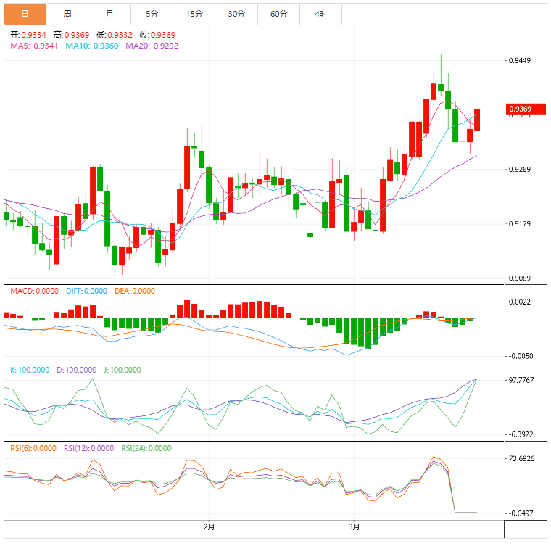Click the 0.9449 price axis label

(521, 61)
